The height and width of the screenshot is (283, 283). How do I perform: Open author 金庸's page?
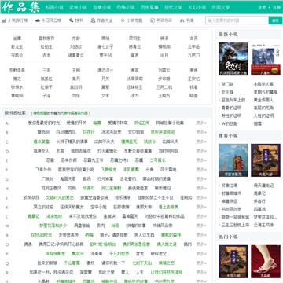coord(17,39)
